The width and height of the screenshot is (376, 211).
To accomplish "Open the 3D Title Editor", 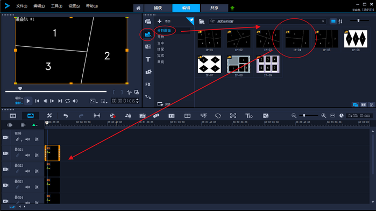I will coord(249,116).
